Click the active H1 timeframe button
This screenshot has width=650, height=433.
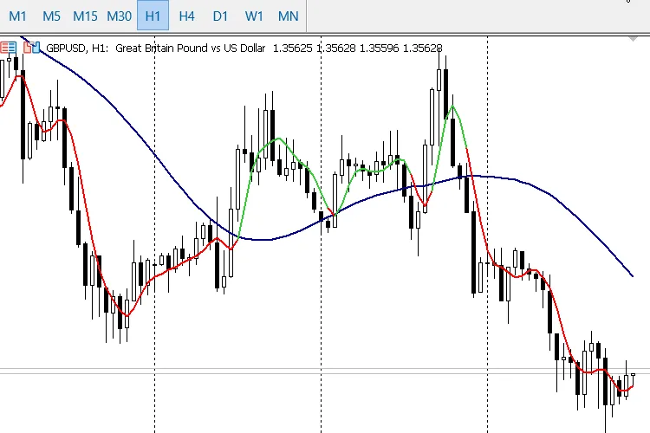[x=153, y=16]
